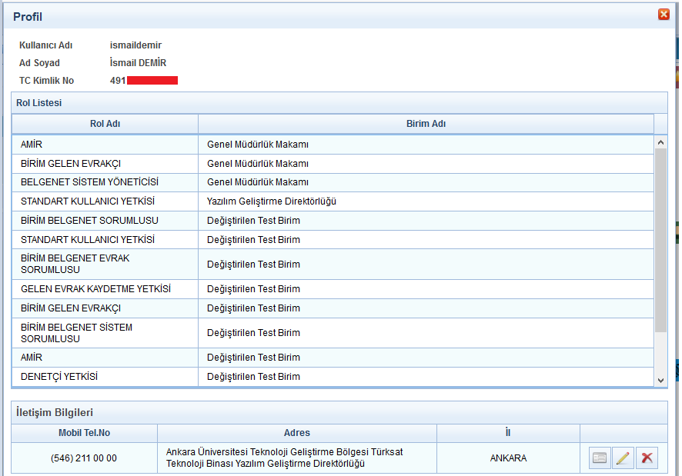
Task: Click the Ankara Üniversitesi address cell
Action: (285, 458)
